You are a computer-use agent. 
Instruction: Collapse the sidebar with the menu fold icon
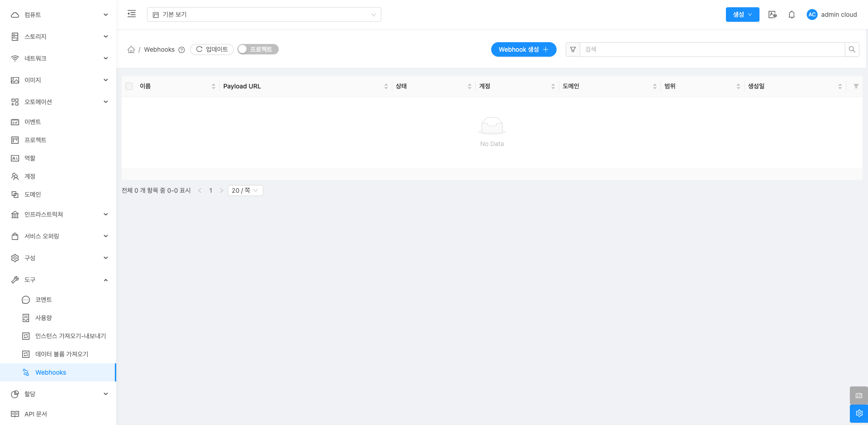(132, 14)
